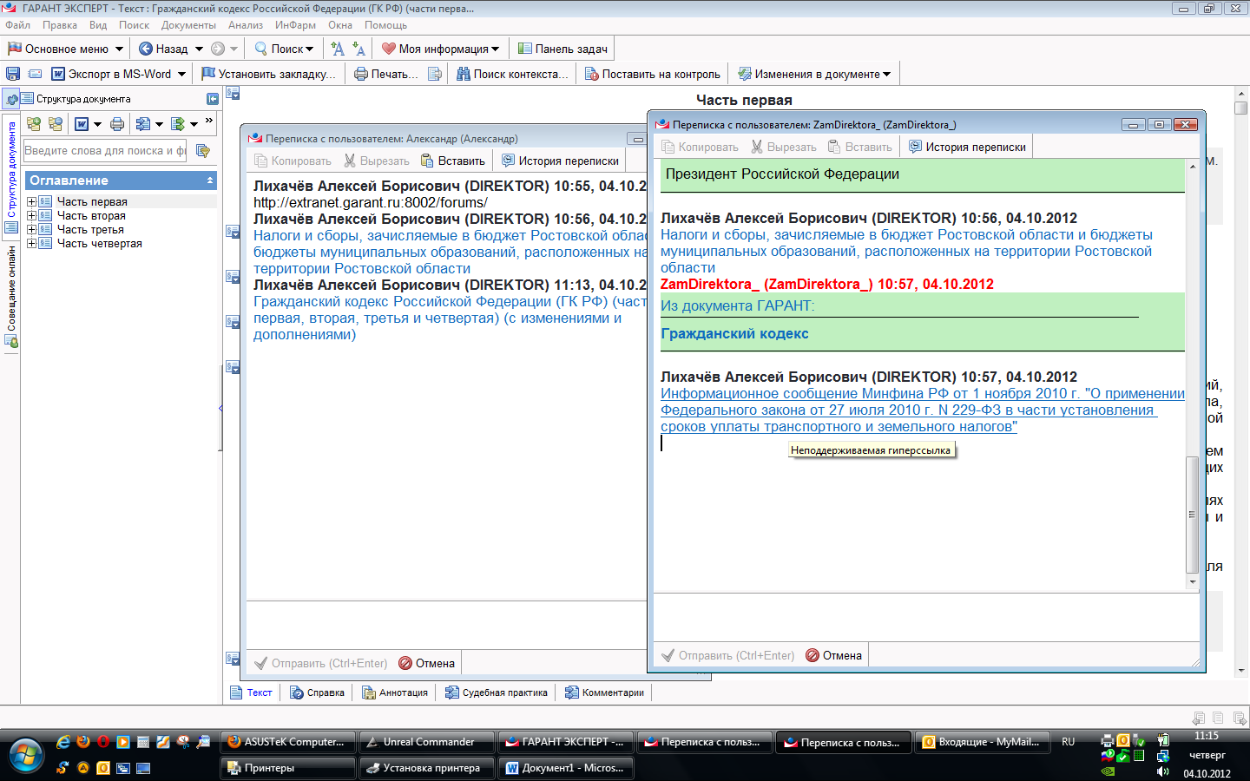Open Изменения в документе dropdown
Viewport: 1250px width, 781px height.
[814, 74]
